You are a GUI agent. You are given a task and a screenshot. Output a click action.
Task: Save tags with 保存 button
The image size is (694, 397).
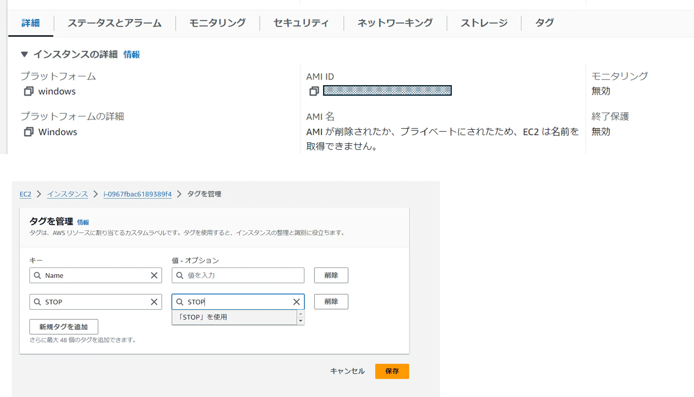[392, 371]
